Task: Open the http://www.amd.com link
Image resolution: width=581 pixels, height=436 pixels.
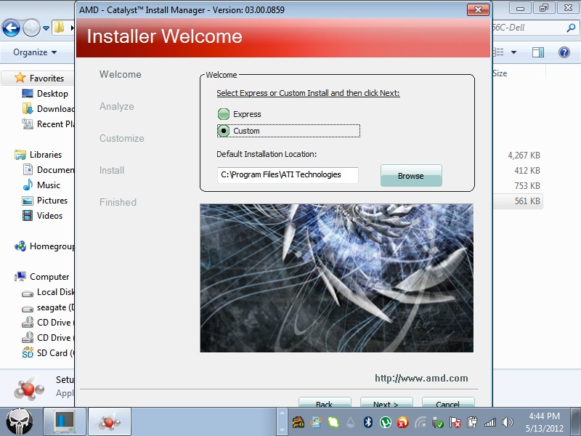Action: [421, 378]
